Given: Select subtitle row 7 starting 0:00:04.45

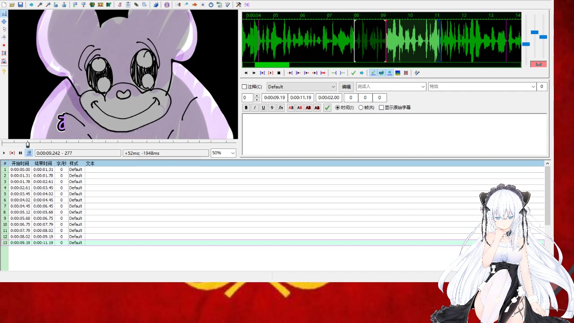Looking at the screenshot, I should pos(273,206).
